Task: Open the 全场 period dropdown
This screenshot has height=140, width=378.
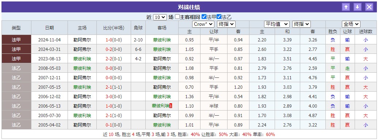Action: coord(351,24)
